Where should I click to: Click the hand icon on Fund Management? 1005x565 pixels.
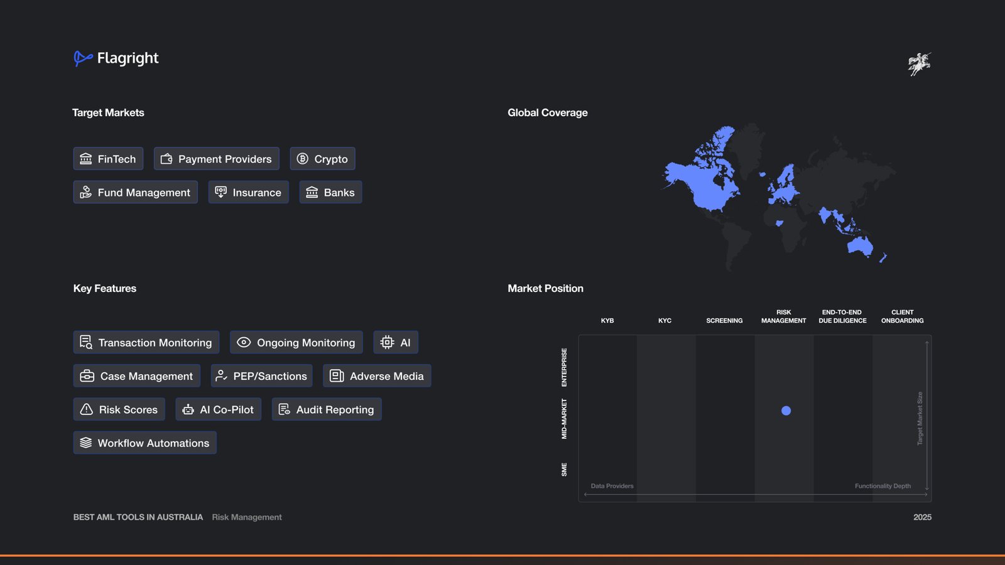click(86, 192)
